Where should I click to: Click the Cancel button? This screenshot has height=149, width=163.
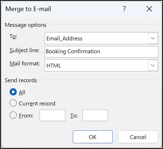(x=138, y=137)
